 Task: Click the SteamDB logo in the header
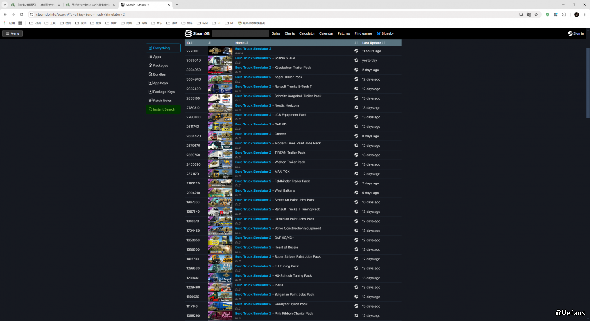click(x=197, y=33)
